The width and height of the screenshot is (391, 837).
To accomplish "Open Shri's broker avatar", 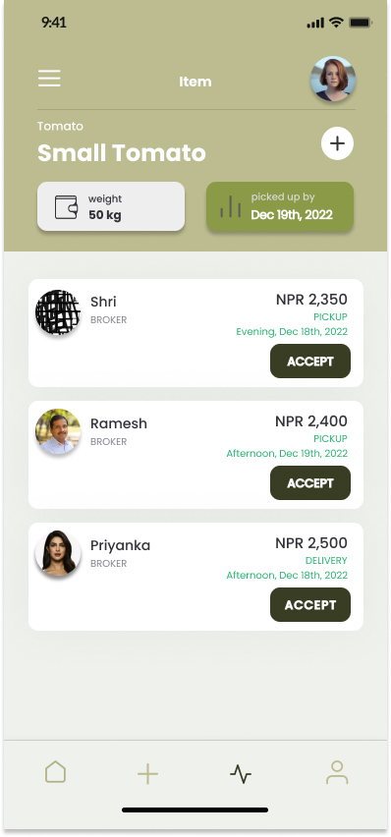I will click(58, 312).
